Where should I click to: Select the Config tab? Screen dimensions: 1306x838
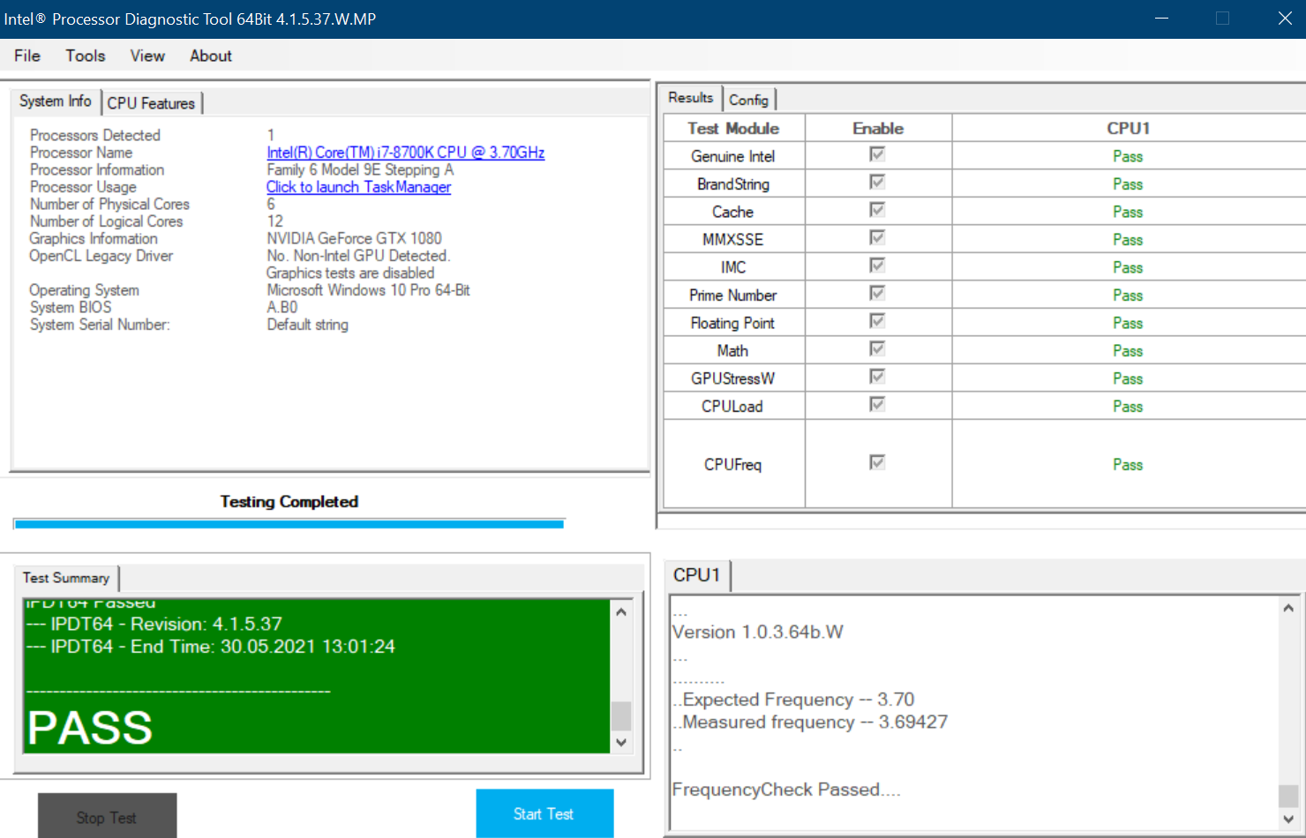coord(748,100)
